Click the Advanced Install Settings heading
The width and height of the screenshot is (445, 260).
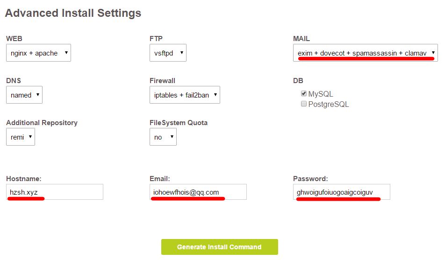73,13
